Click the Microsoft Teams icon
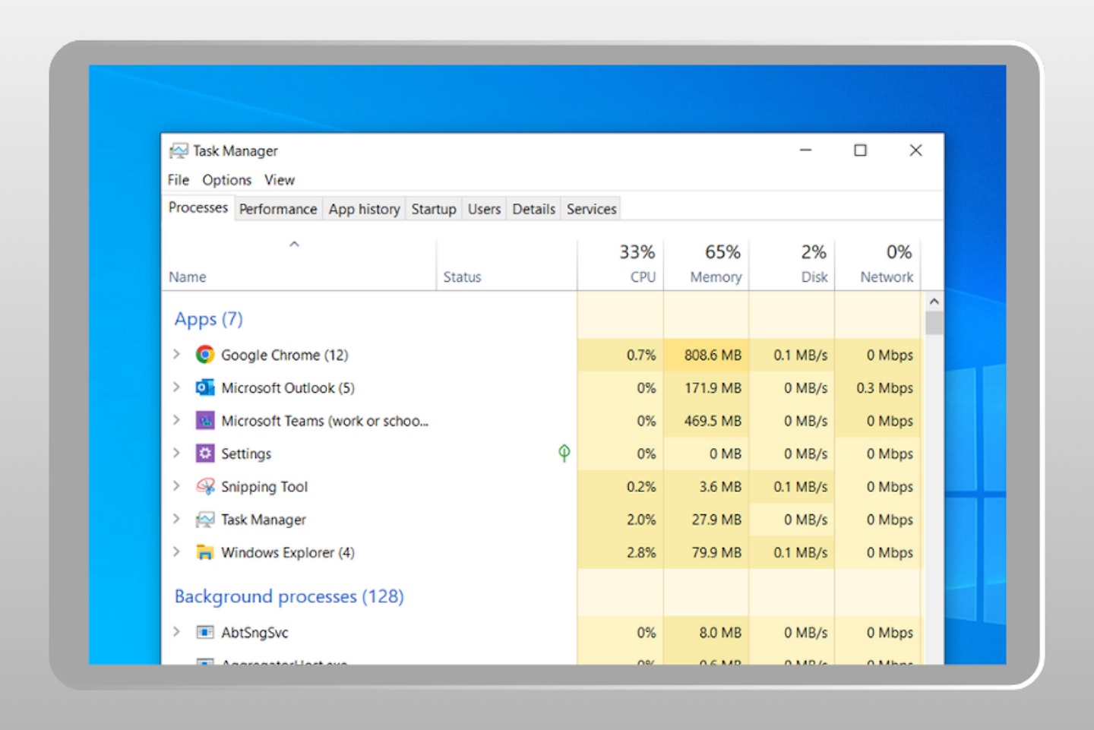This screenshot has height=730, width=1094. [204, 421]
